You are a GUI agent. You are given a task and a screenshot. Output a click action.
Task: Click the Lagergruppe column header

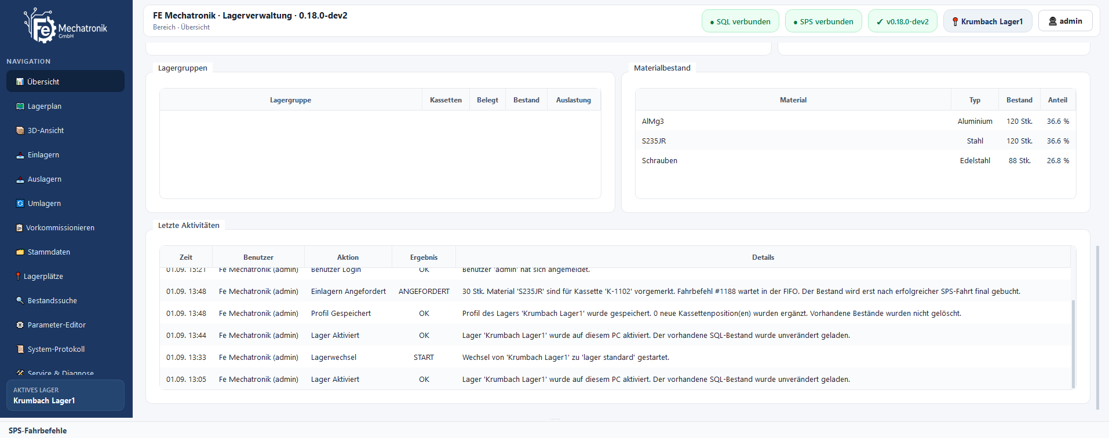291,100
